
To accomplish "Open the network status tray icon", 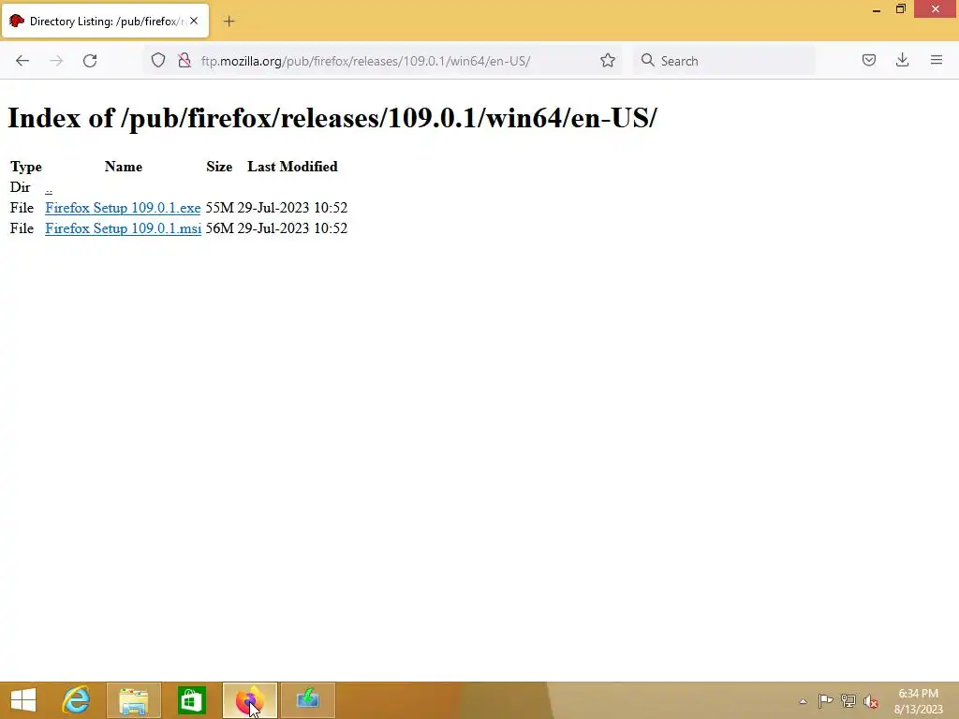I will click(x=848, y=700).
